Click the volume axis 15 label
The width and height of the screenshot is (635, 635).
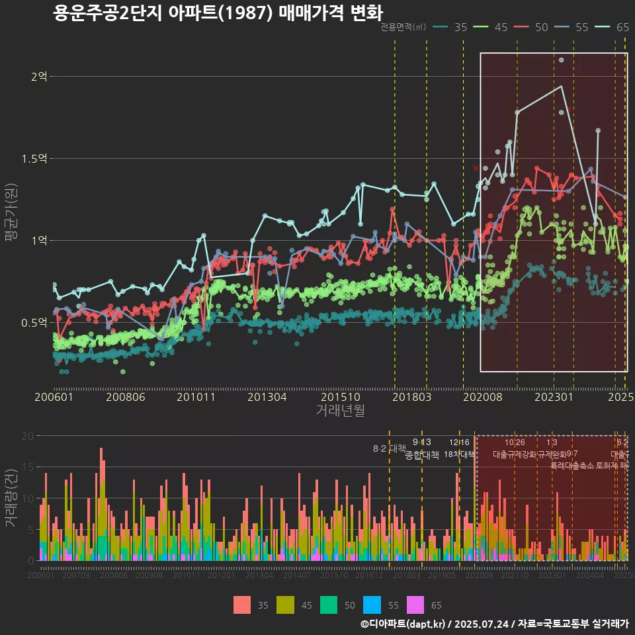pos(28,468)
